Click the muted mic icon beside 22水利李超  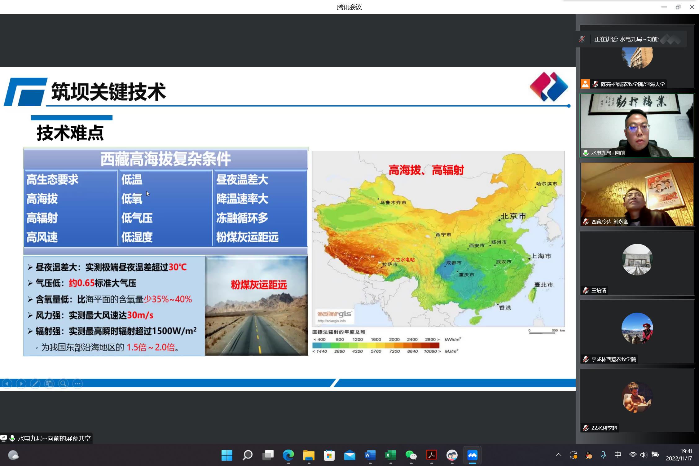(x=586, y=428)
